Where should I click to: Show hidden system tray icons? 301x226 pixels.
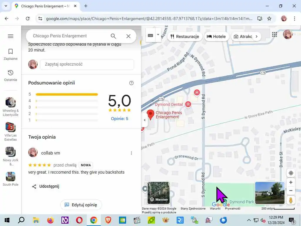pyautogui.click(x=249, y=220)
